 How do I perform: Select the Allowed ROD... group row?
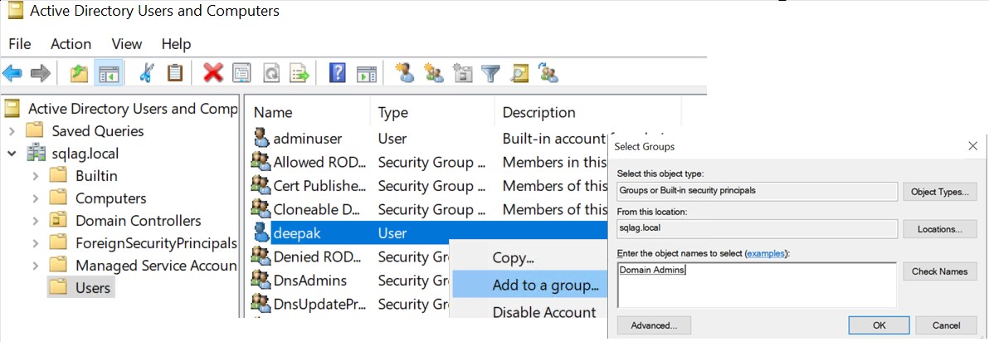[429, 162]
